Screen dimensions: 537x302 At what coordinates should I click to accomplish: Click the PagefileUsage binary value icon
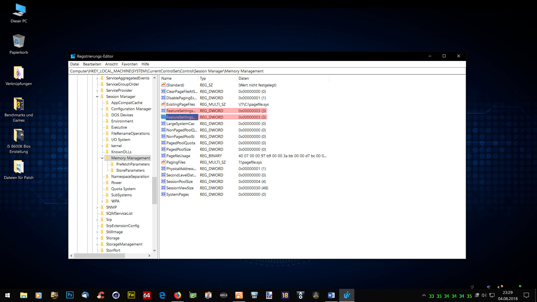click(163, 156)
